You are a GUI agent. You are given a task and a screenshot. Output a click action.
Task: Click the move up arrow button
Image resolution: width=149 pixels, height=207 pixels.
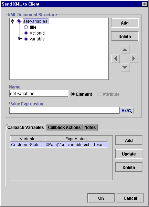[x=125, y=50]
